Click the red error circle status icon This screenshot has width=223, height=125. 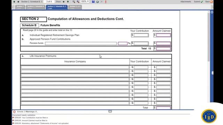pyautogui.click(x=14, y=112)
